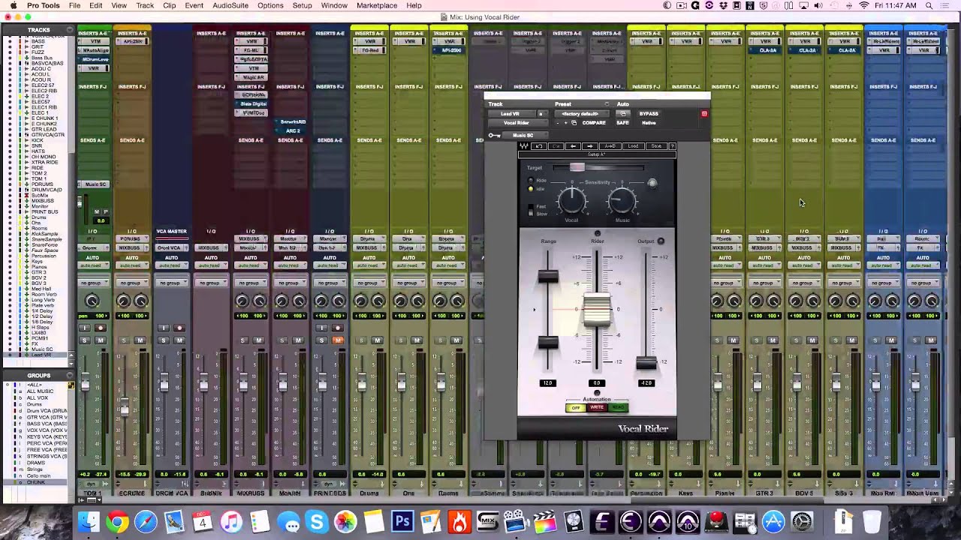This screenshot has height=540, width=961.
Task: Select the Ride indicator radio
Action: tap(531, 181)
